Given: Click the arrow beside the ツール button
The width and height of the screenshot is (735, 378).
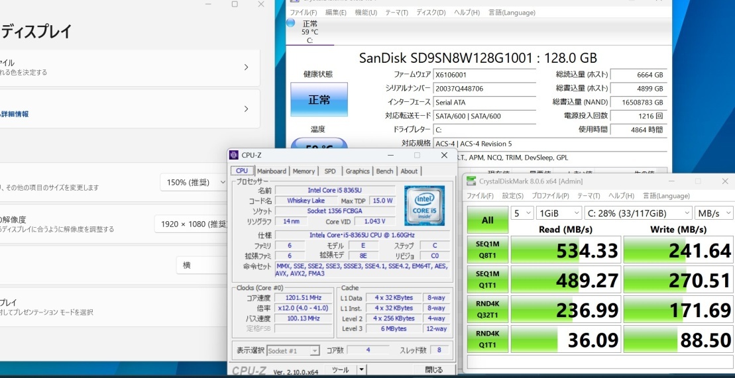Looking at the screenshot, I should click(361, 370).
